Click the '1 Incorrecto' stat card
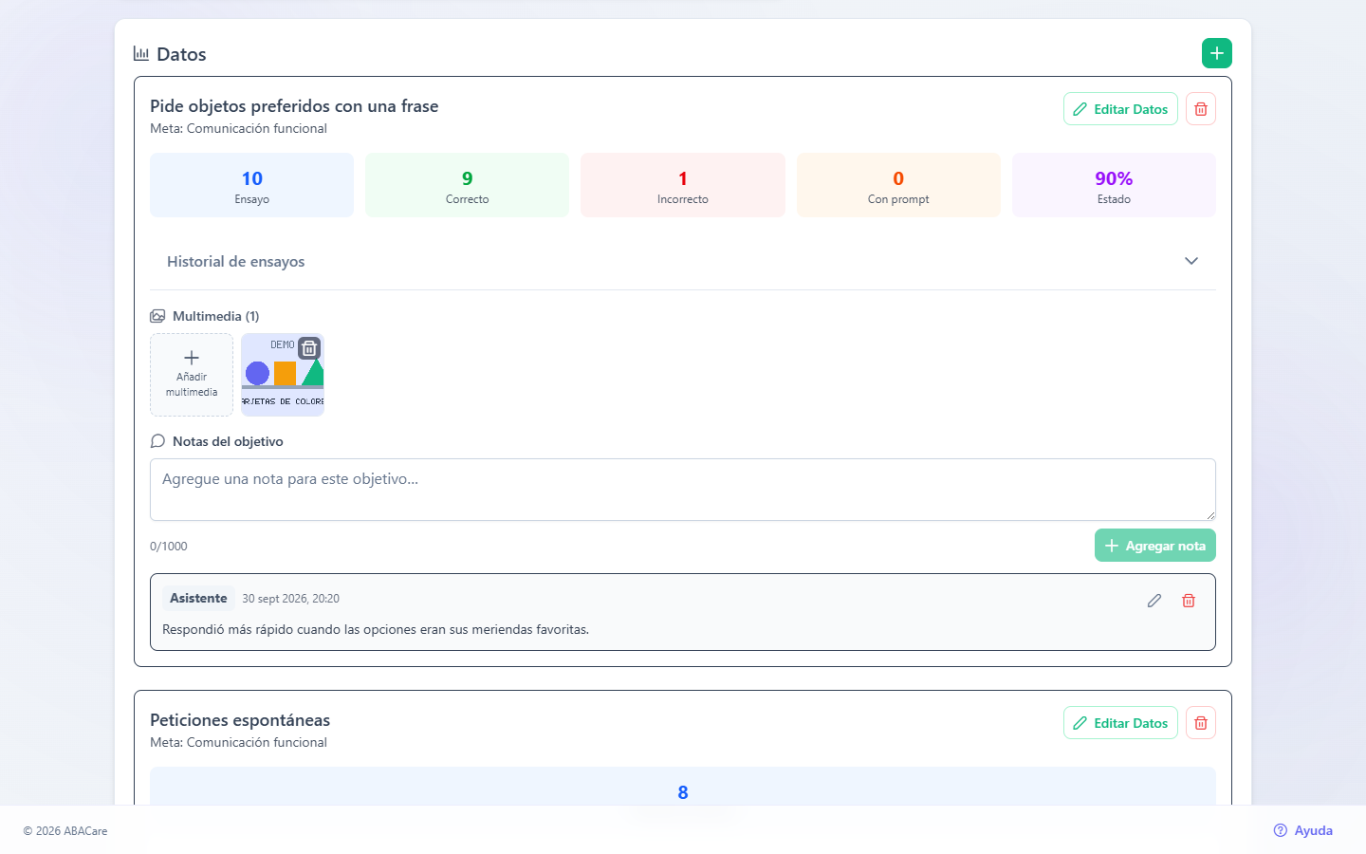Viewport: 1366px width, 854px height. click(x=683, y=185)
